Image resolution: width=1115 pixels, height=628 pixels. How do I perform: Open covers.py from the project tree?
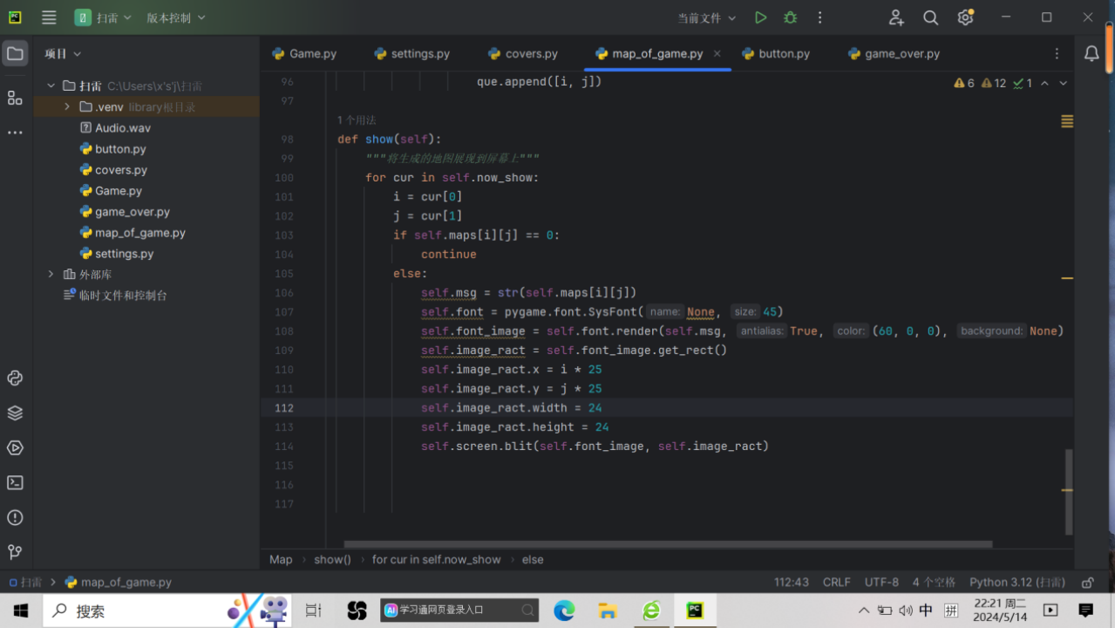point(120,170)
